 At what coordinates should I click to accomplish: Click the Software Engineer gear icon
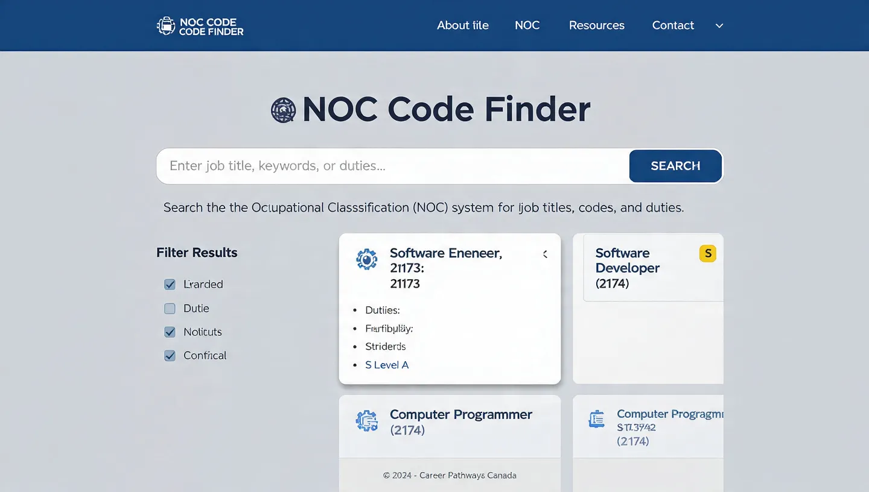(x=366, y=259)
